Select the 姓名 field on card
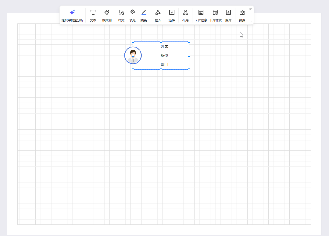This screenshot has width=329, height=236. coord(164,47)
